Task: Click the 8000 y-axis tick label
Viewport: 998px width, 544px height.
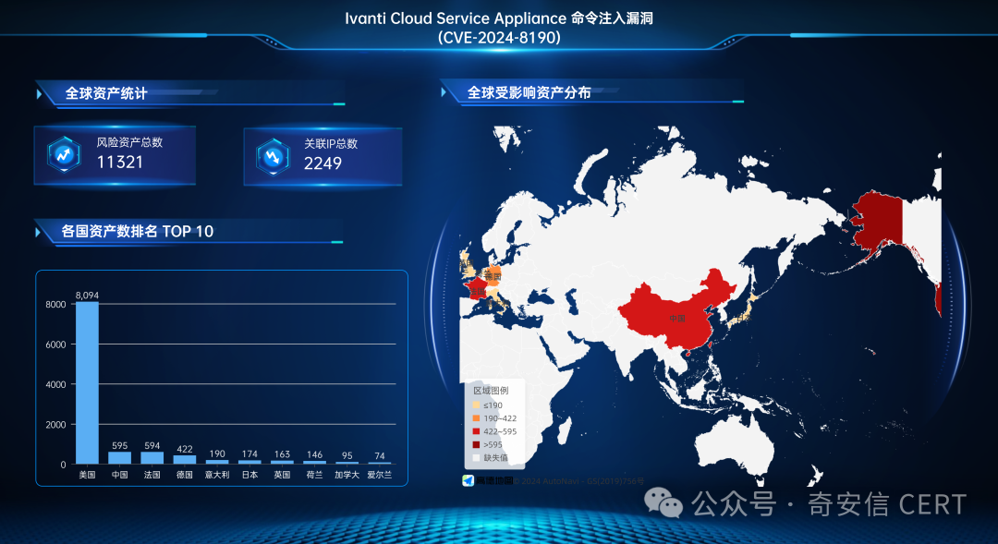Action: coord(56,304)
